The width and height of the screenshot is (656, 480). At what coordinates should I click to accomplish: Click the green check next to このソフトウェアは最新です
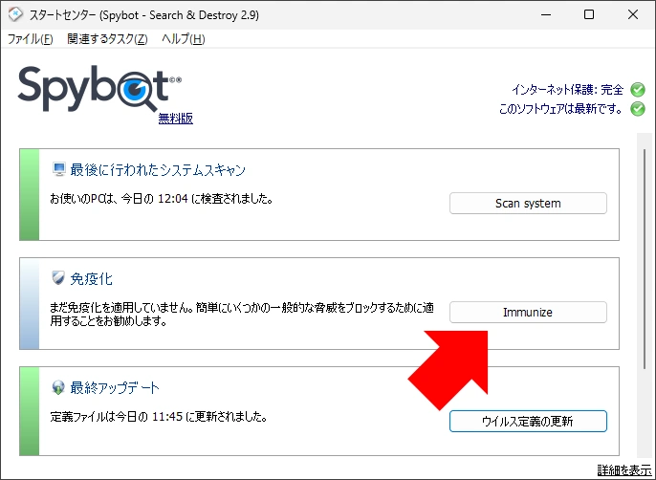(638, 109)
